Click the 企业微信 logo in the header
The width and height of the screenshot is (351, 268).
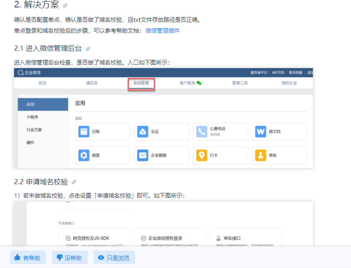[x=29, y=72]
